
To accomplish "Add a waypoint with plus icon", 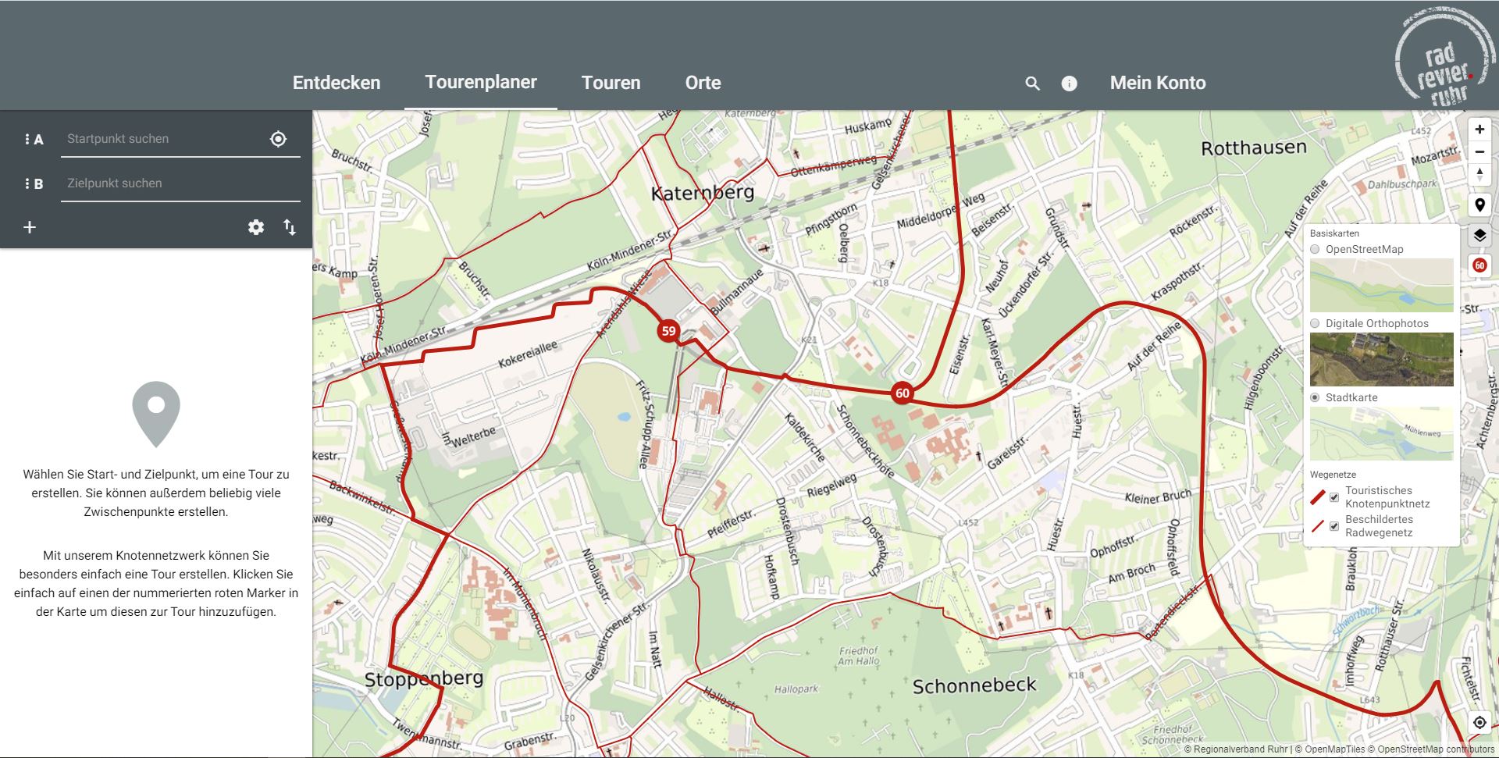I will pos(30,227).
